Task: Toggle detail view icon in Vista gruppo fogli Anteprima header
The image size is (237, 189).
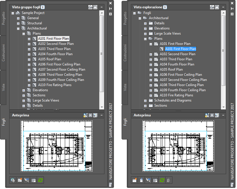Action: click(x=90, y=115)
